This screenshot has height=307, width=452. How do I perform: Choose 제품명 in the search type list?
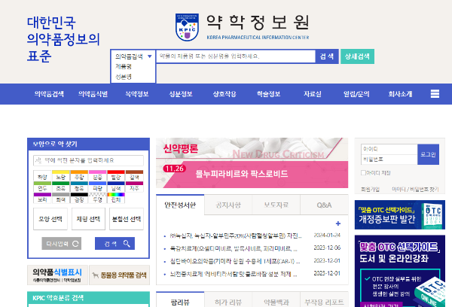point(124,66)
